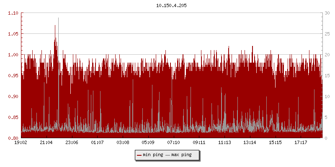Click the gray max ping legend swatch
The image size is (335, 167).
(168, 155)
